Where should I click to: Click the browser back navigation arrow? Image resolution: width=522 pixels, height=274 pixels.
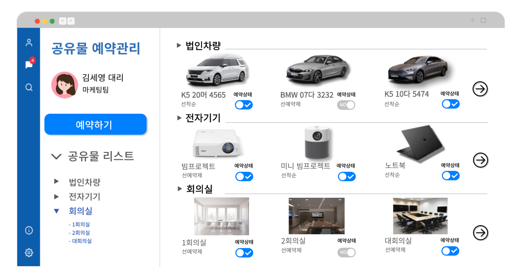click(62, 21)
